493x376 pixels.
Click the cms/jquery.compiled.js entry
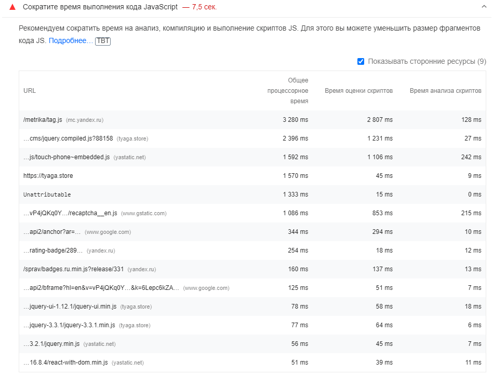tap(63, 138)
